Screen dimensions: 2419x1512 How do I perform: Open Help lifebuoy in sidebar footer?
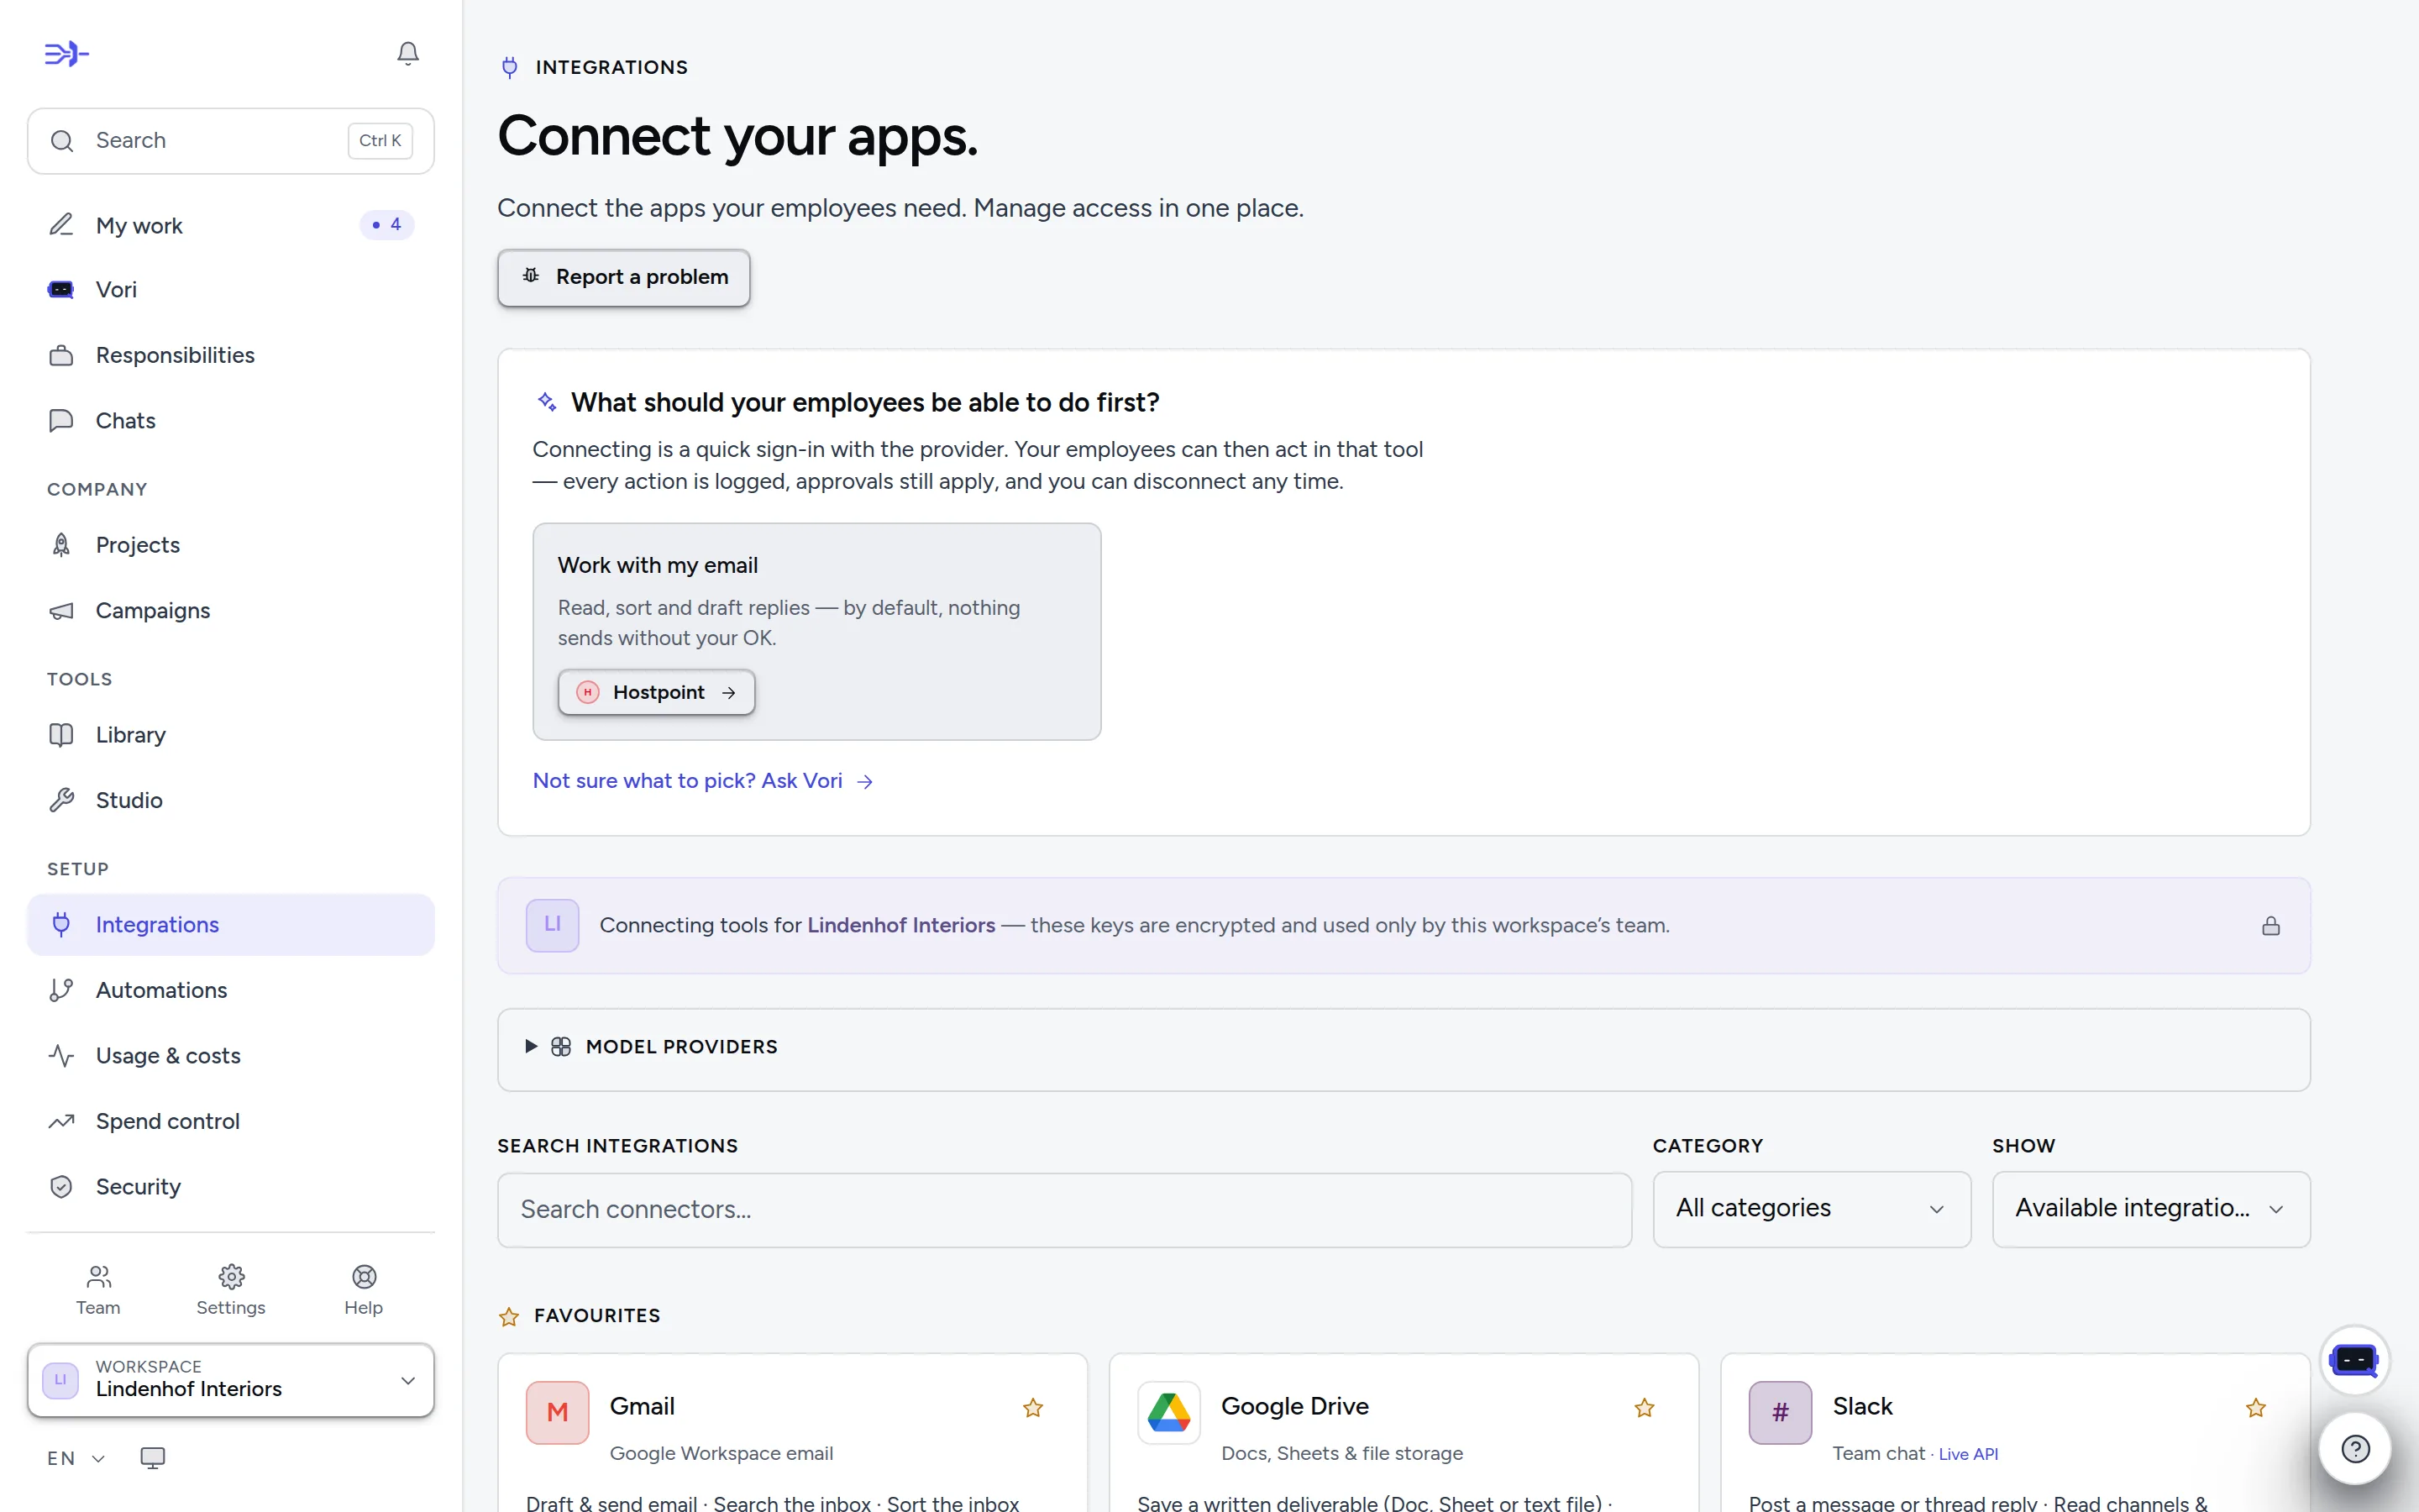pos(364,1290)
